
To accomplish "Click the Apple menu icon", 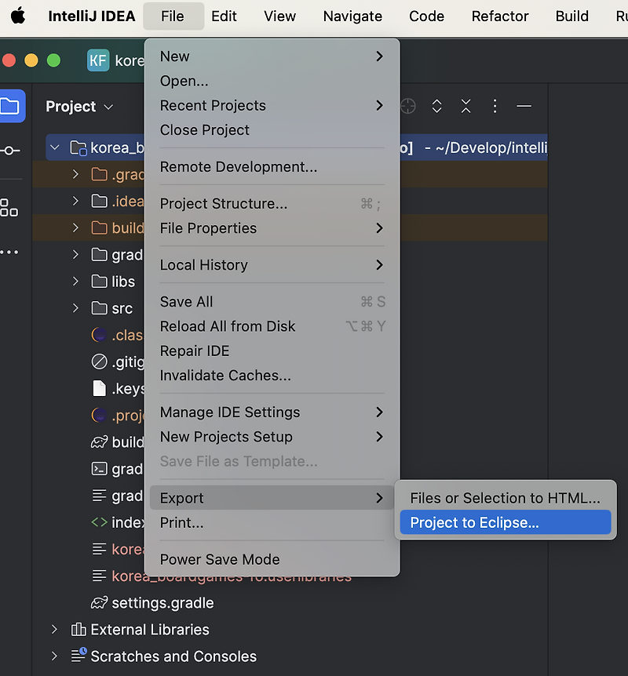I will [19, 16].
